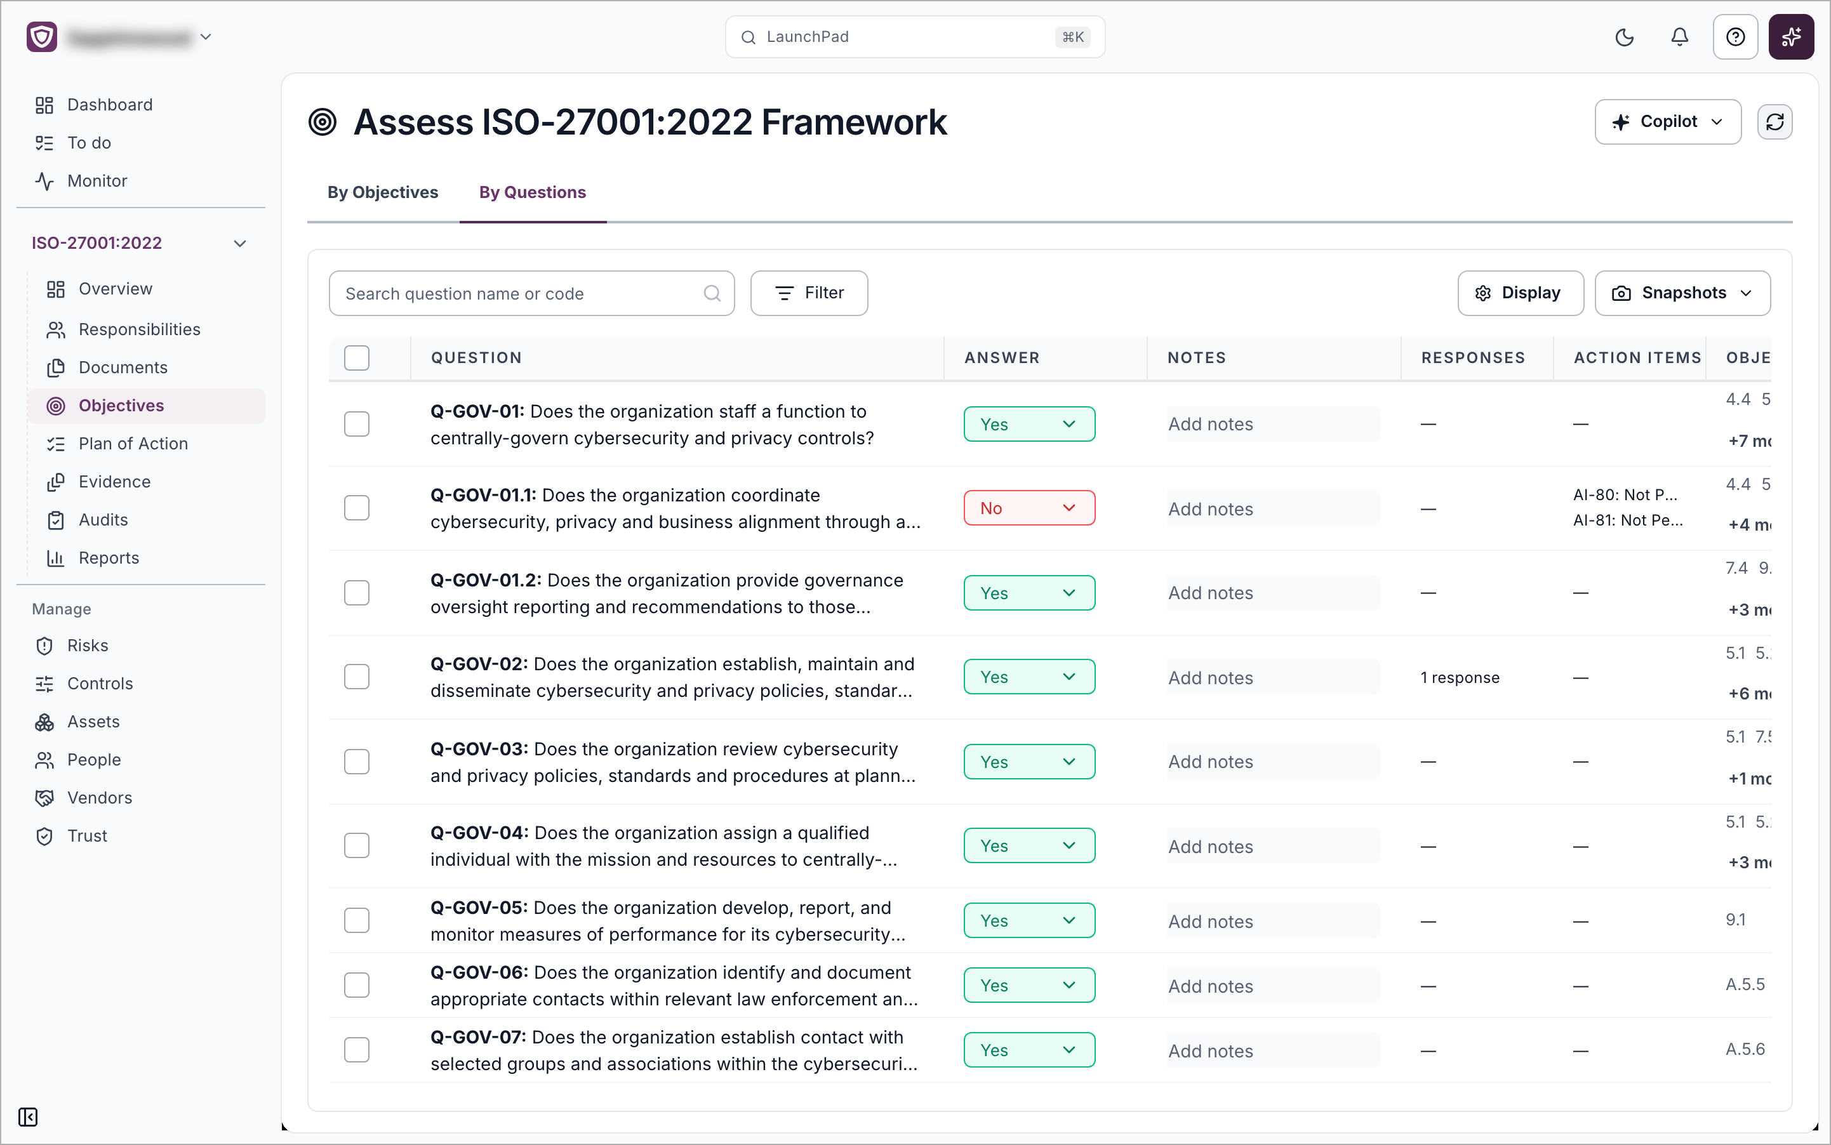Image resolution: width=1831 pixels, height=1145 pixels.
Task: Change the Q-GOV-01.1 No answer dropdown
Action: (x=1029, y=507)
